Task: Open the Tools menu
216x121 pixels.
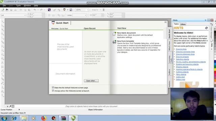Action: pyautogui.click(x=18, y=6)
